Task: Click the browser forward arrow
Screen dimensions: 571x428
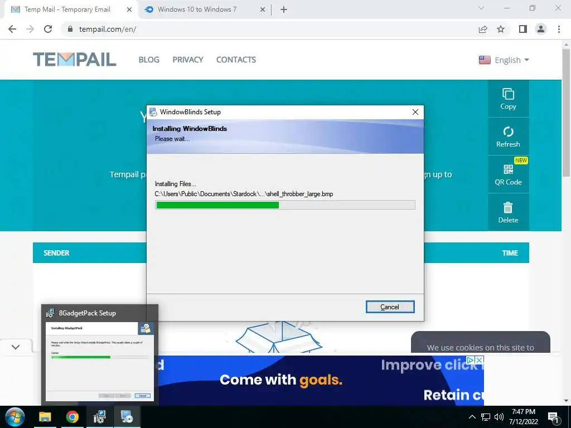Action: (30, 29)
